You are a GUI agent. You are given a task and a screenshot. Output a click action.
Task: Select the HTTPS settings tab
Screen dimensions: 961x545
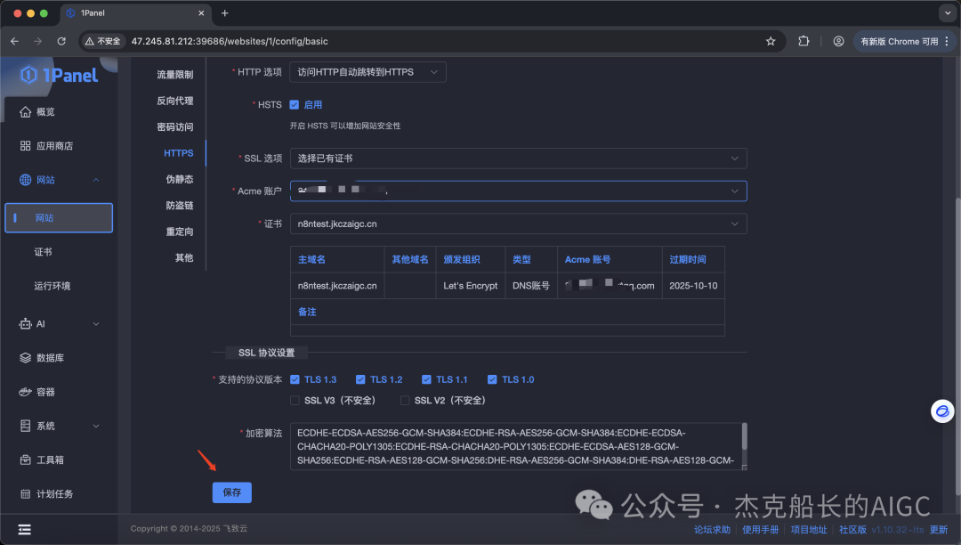point(178,153)
